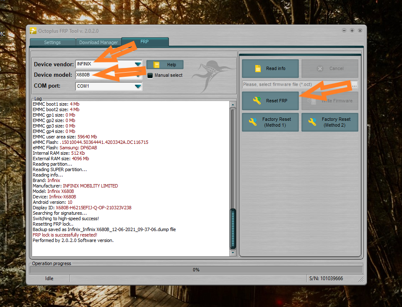
Task: Click the firmware file browse ellipsis button
Action: coord(354,85)
